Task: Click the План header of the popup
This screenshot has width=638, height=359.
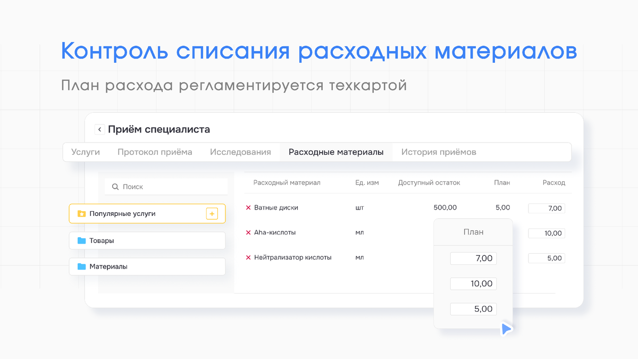Action: click(x=473, y=232)
